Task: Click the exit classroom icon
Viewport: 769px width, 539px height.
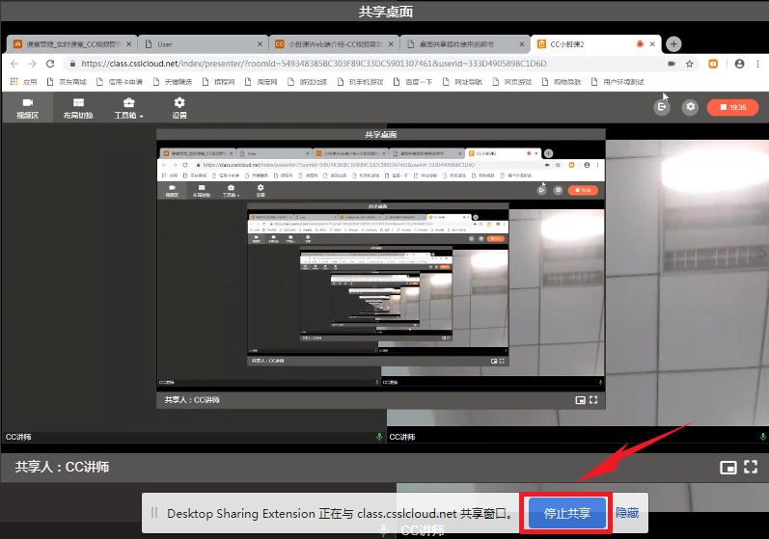Action: click(x=662, y=107)
